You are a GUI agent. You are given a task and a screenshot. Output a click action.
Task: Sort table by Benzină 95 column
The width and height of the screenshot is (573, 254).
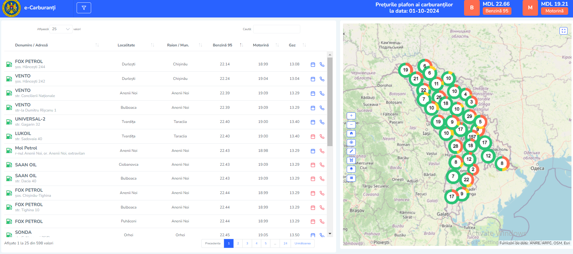tap(241, 45)
